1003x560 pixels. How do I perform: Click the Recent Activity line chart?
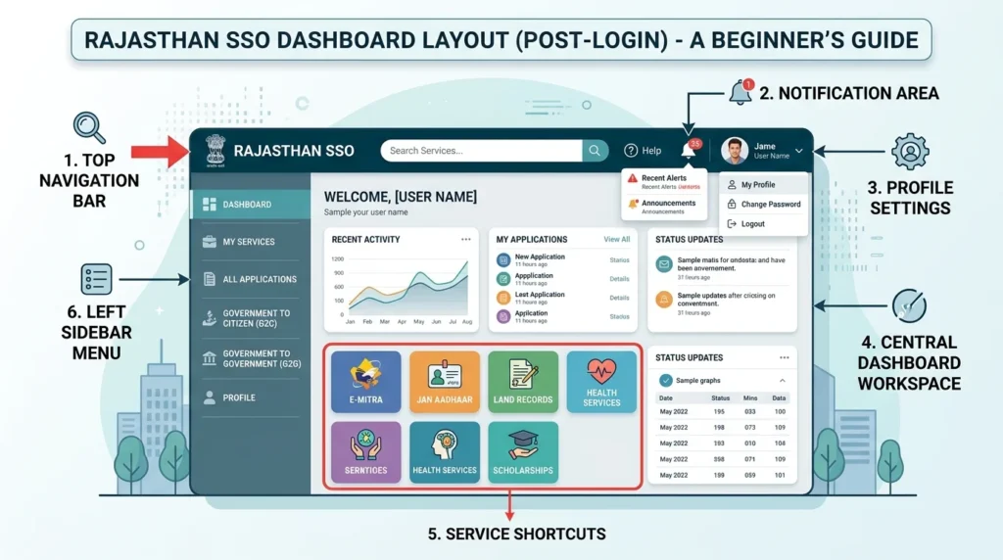click(x=402, y=290)
